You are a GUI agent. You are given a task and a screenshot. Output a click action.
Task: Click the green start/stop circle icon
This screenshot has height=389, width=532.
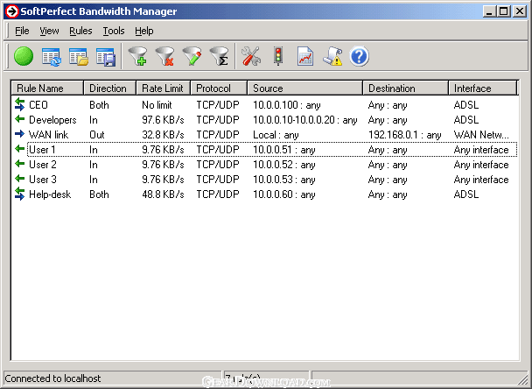coord(24,56)
